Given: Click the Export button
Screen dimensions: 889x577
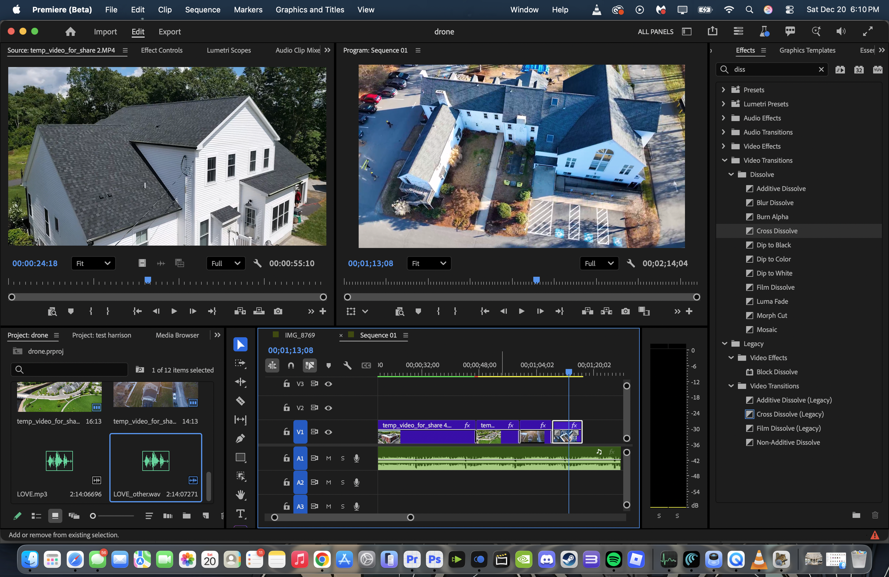Looking at the screenshot, I should click(170, 32).
